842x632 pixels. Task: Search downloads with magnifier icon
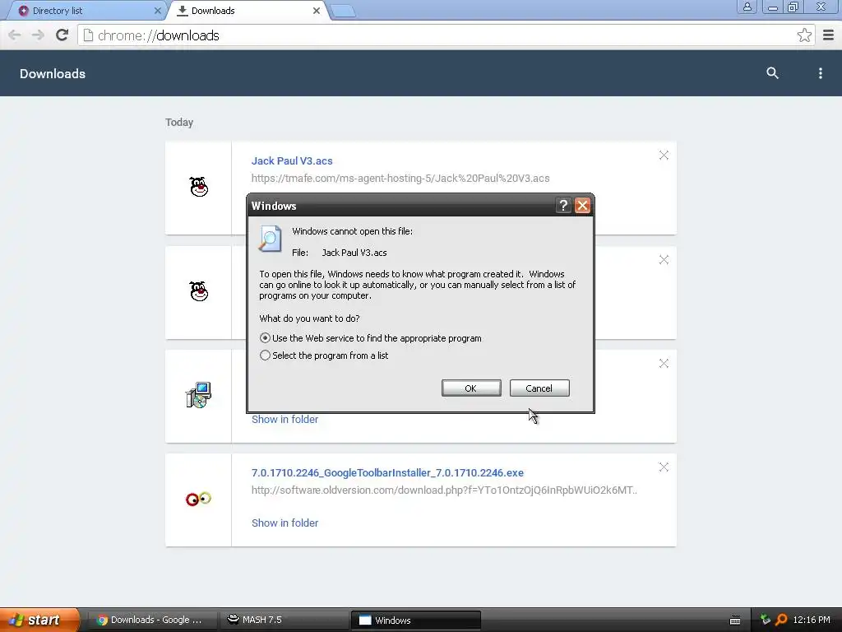tap(772, 73)
